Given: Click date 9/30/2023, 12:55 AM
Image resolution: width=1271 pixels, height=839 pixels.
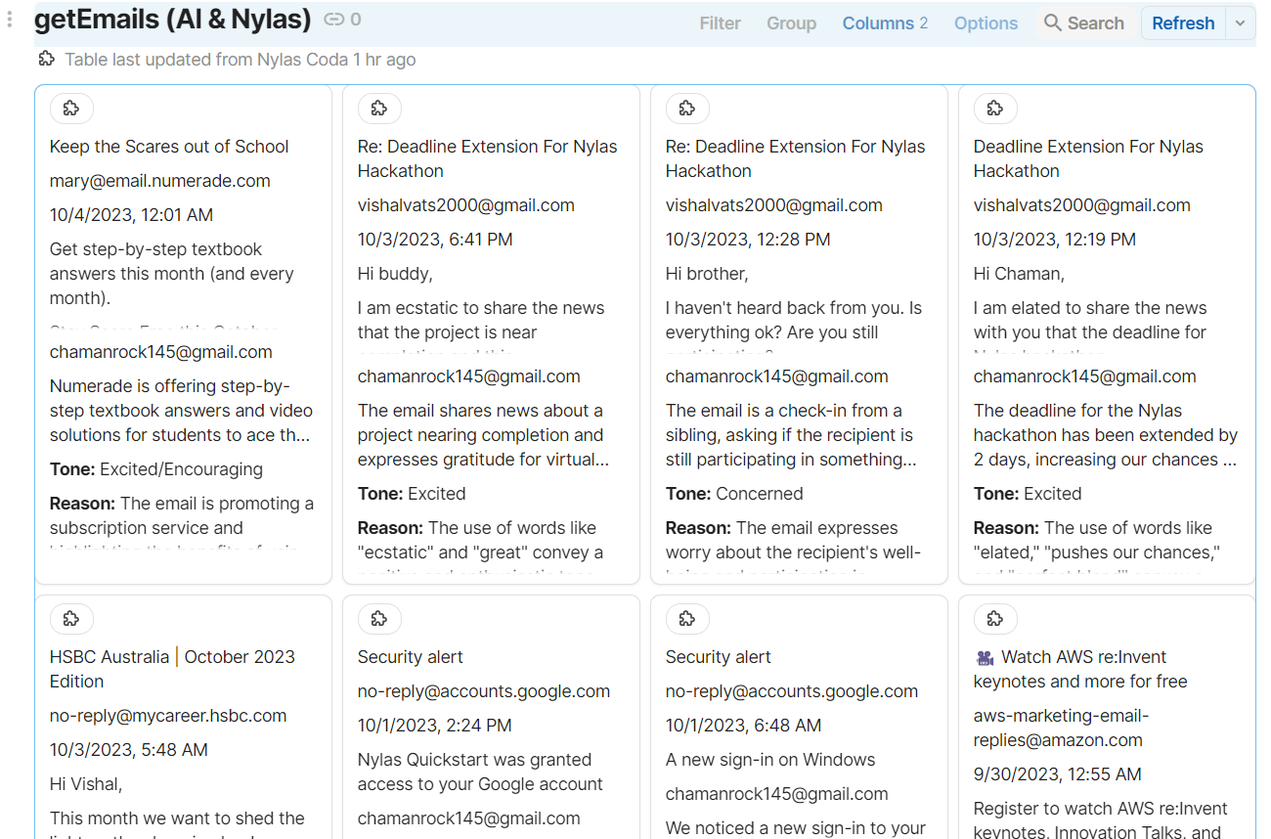Looking at the screenshot, I should (x=1057, y=774).
